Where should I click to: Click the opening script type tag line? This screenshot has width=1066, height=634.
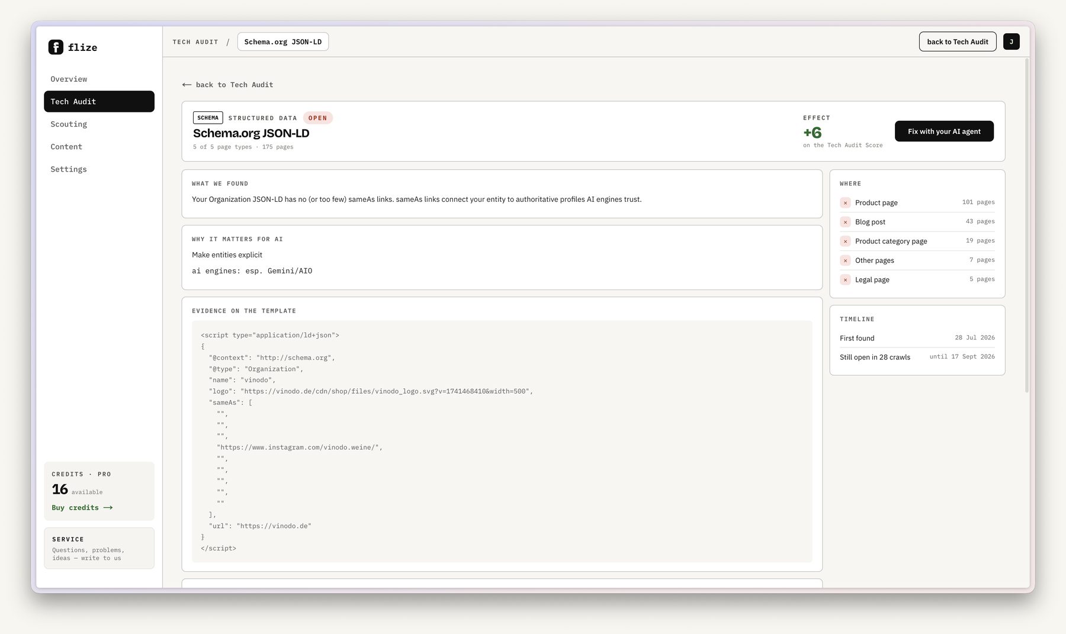270,336
